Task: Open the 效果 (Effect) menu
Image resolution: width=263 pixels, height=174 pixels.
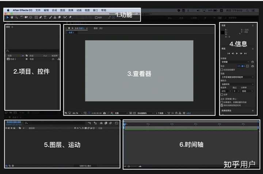Action: pos(71,10)
